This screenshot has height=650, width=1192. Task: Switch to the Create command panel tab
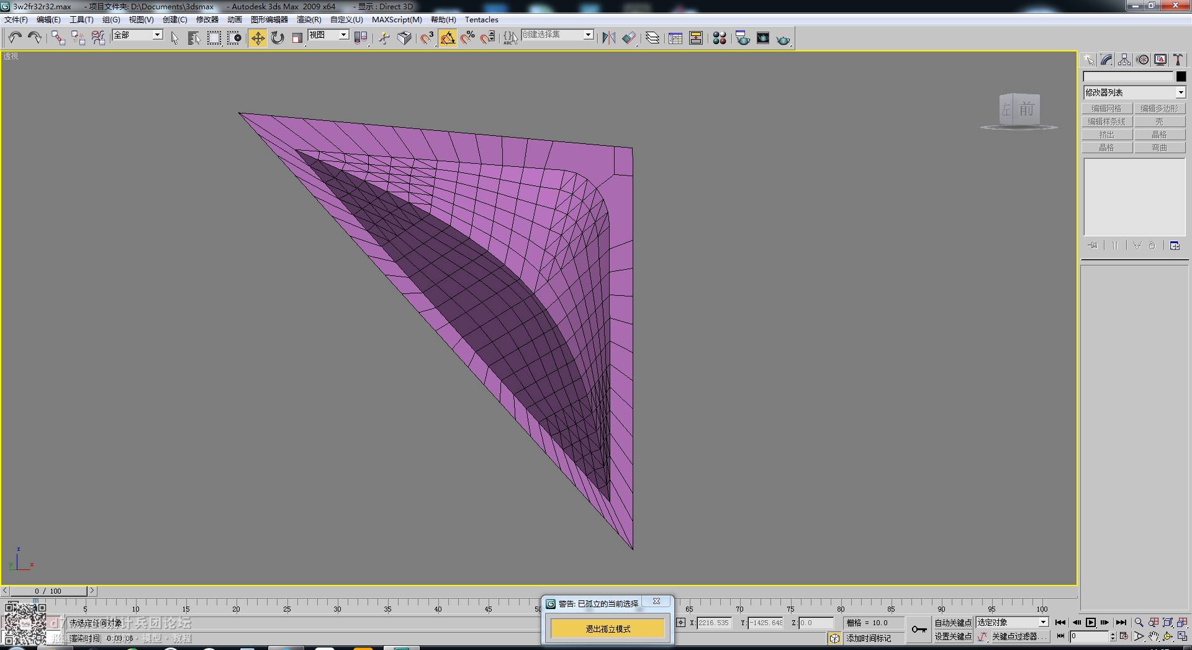1089,60
